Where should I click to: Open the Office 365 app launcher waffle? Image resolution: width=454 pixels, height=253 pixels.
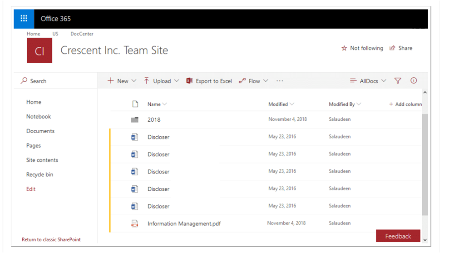[x=24, y=19]
